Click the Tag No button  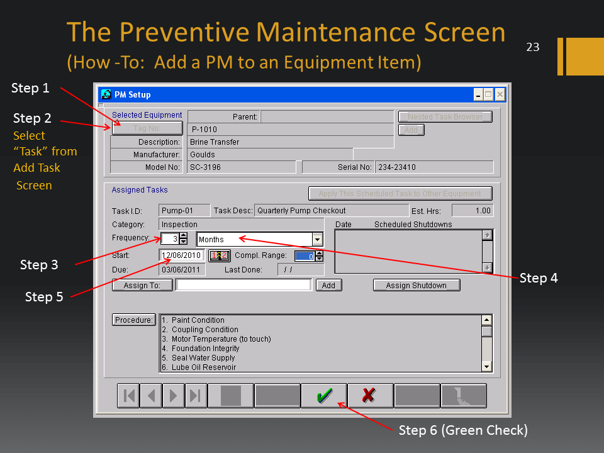coord(147,128)
